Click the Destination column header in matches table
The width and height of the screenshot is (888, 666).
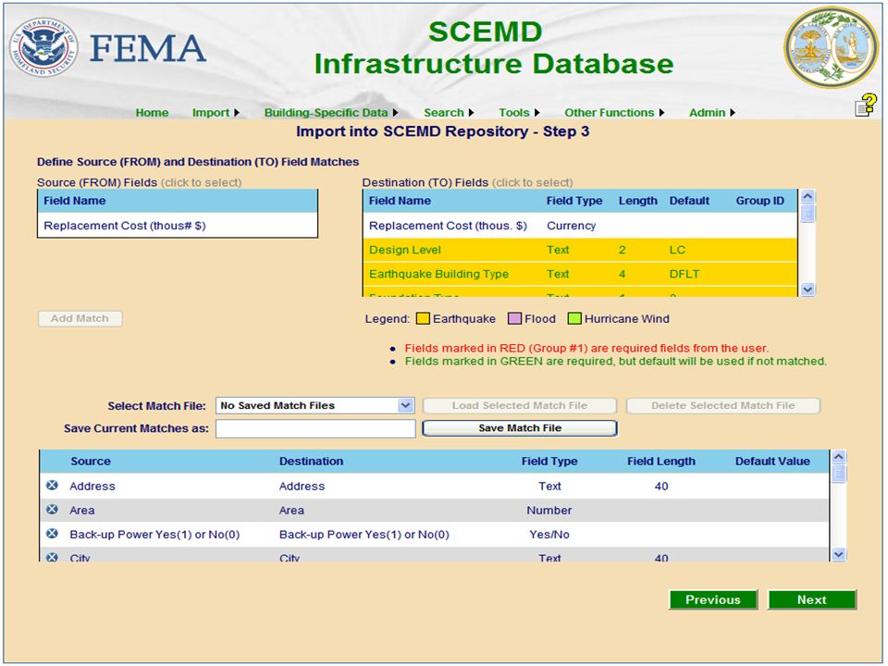311,461
